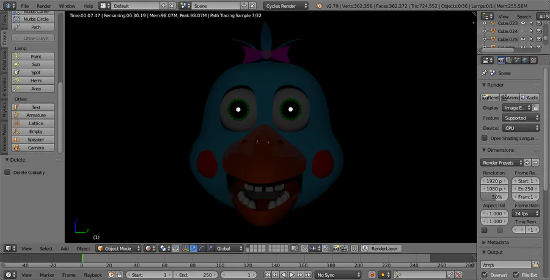Enable the Delete Globally checkbox
The width and height of the screenshot is (550, 280).
pos(8,173)
